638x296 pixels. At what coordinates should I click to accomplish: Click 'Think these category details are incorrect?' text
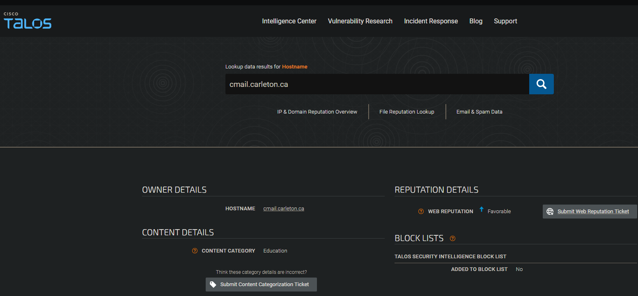tap(261, 272)
